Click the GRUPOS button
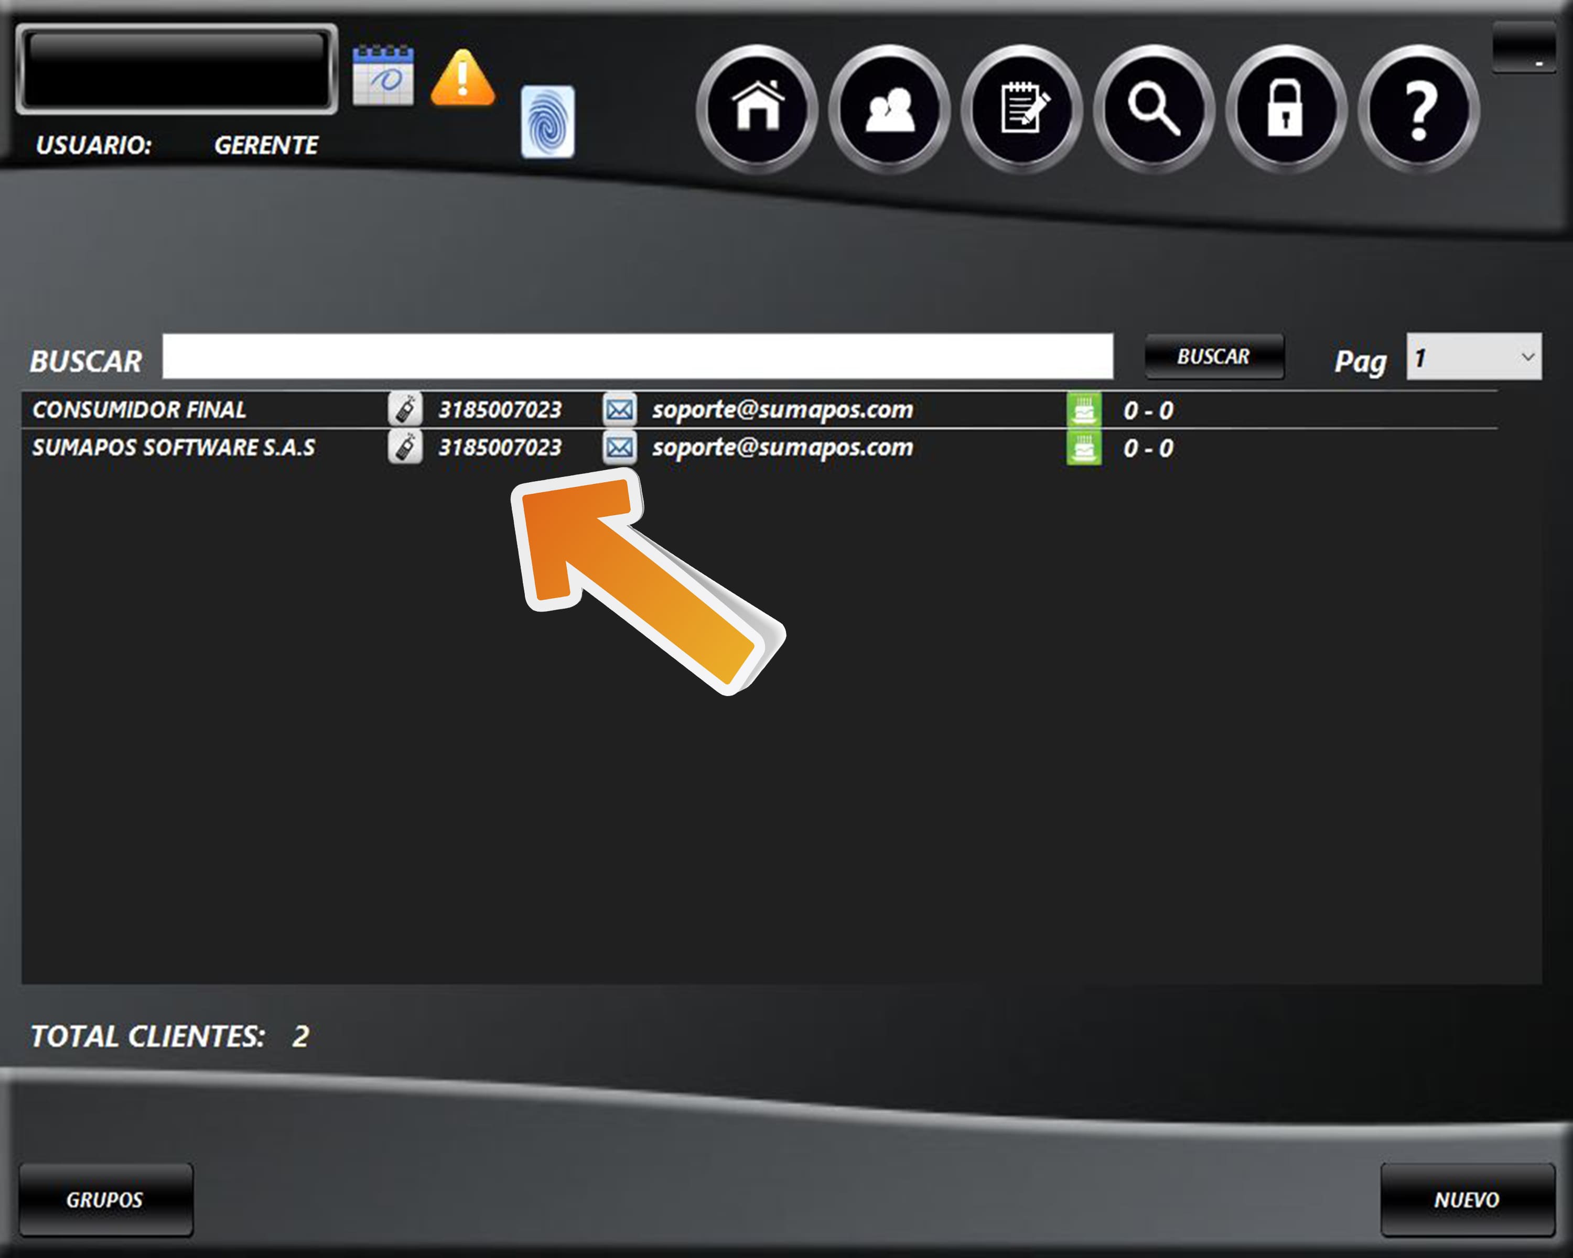The height and width of the screenshot is (1258, 1573). click(106, 1200)
